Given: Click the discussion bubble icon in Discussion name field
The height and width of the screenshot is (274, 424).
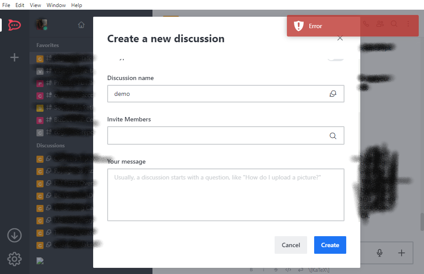Looking at the screenshot, I should [333, 94].
